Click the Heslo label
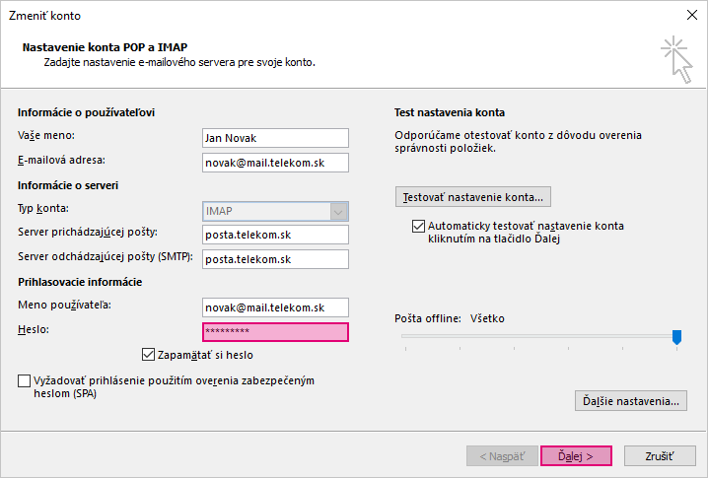The image size is (708, 478). [x=34, y=329]
